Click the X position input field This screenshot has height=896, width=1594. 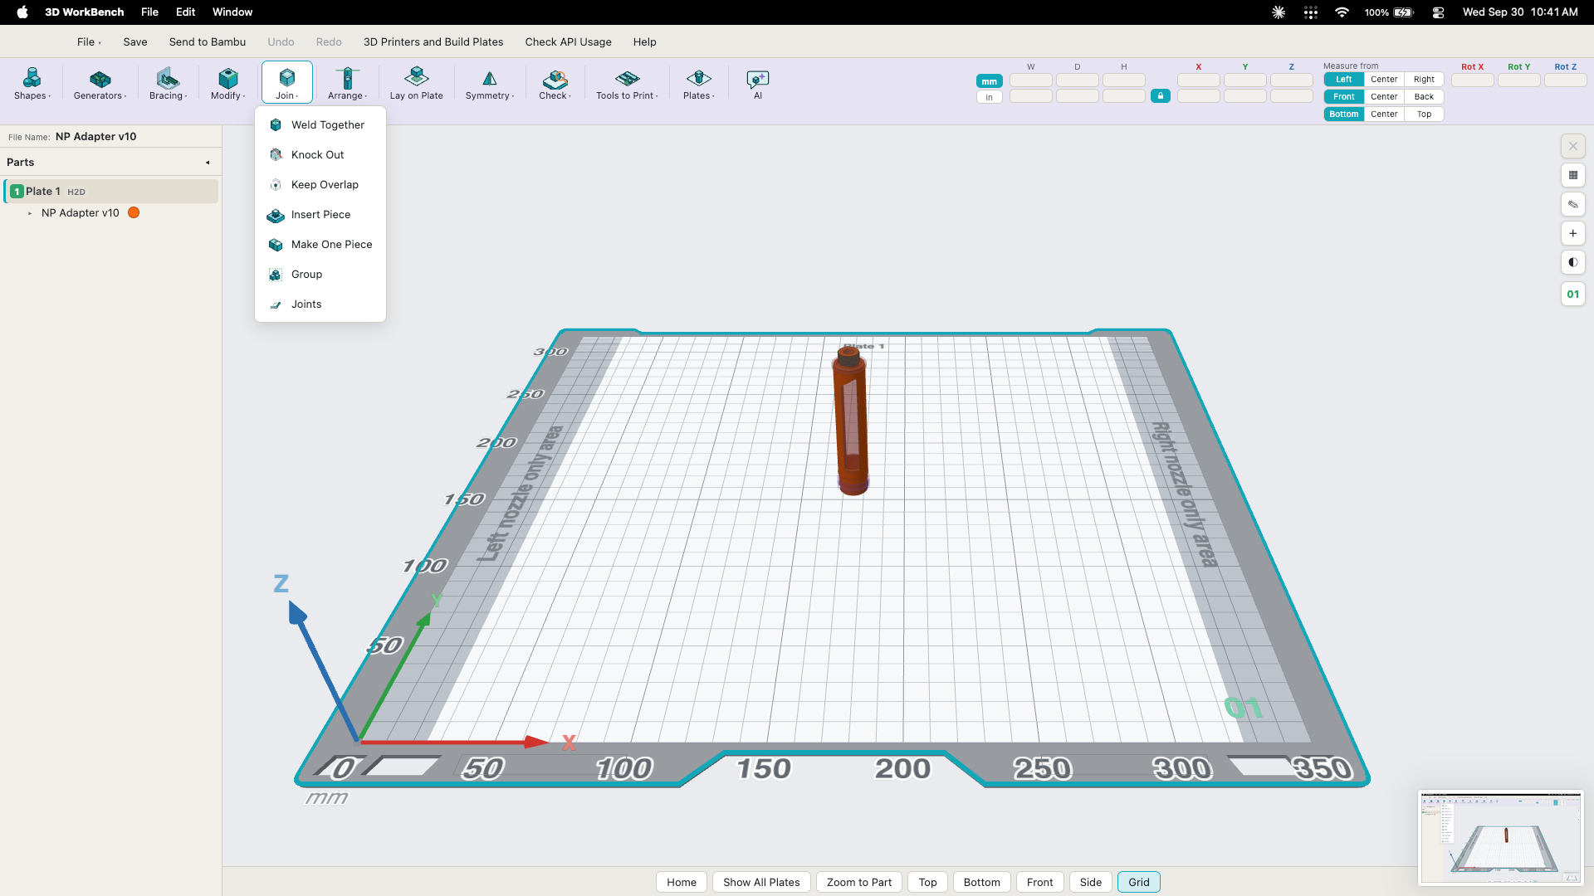pos(1198,80)
